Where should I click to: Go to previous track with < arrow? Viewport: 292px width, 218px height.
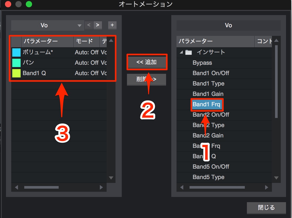point(89,25)
